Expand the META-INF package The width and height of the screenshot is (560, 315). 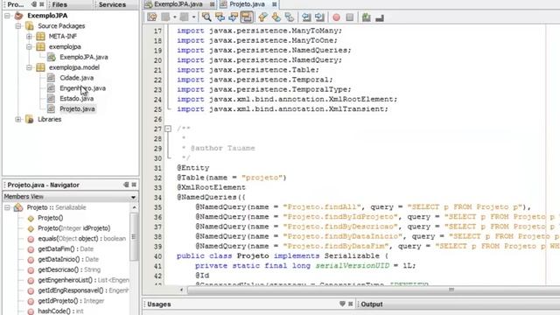(x=29, y=37)
